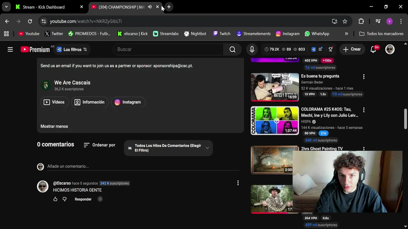Open the apps grid in bookmarks bar
408x229 pixels.
[6, 33]
